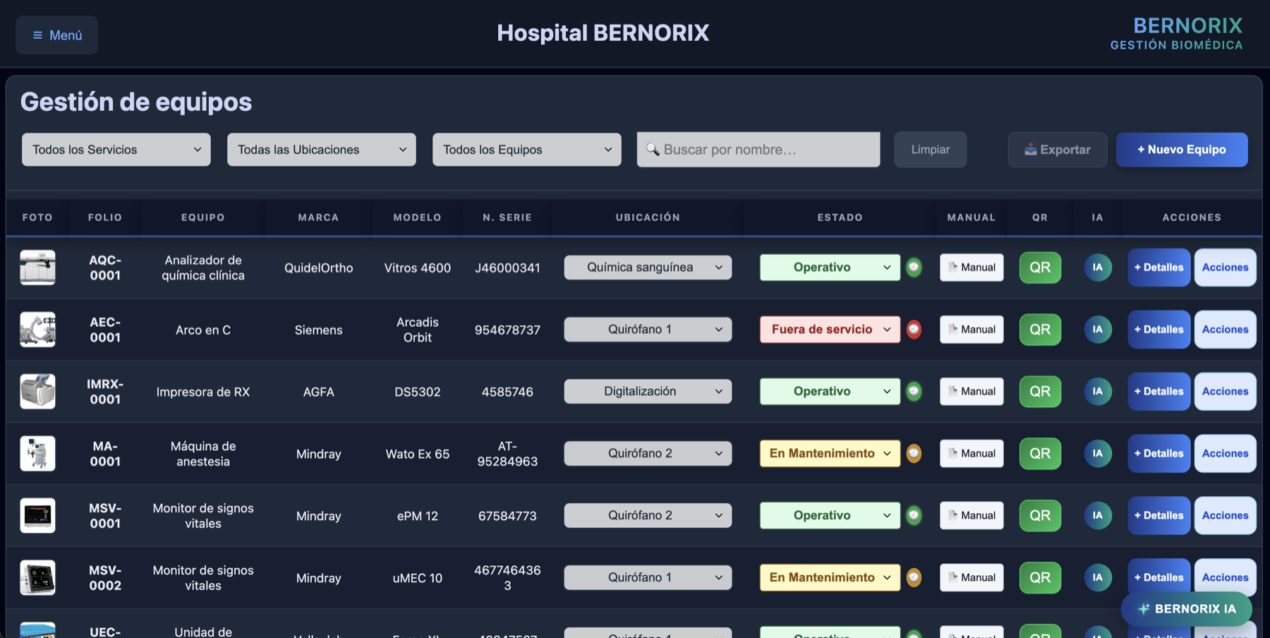Click green status indicator for AQC-0001
Viewport: 1270px width, 638px height.
tap(914, 267)
